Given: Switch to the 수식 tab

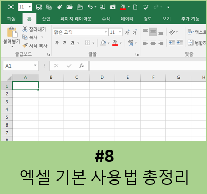Looking at the screenshot, I should point(106,19).
